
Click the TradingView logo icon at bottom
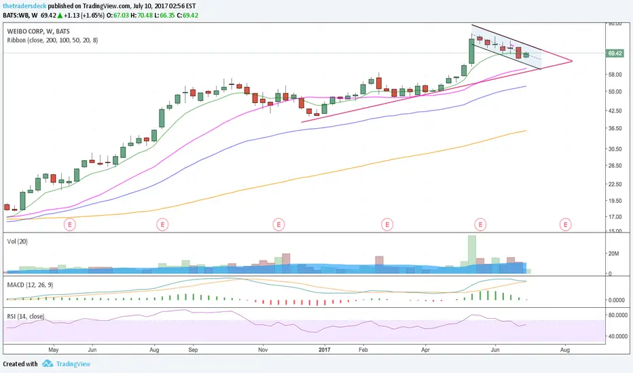[x=48, y=364]
